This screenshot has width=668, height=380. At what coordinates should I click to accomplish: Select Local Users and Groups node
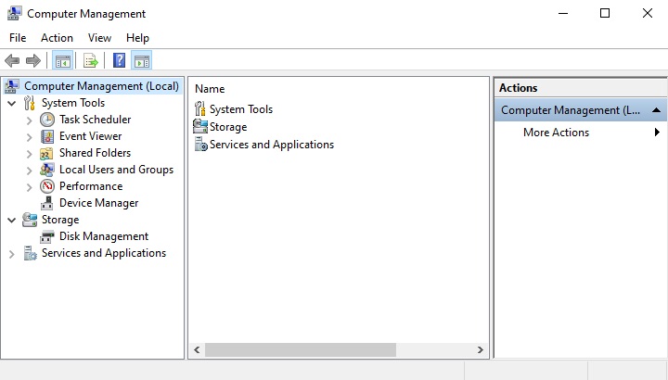(116, 170)
